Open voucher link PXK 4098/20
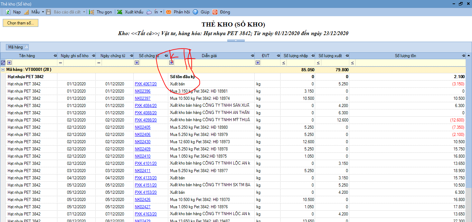 pos(145,120)
